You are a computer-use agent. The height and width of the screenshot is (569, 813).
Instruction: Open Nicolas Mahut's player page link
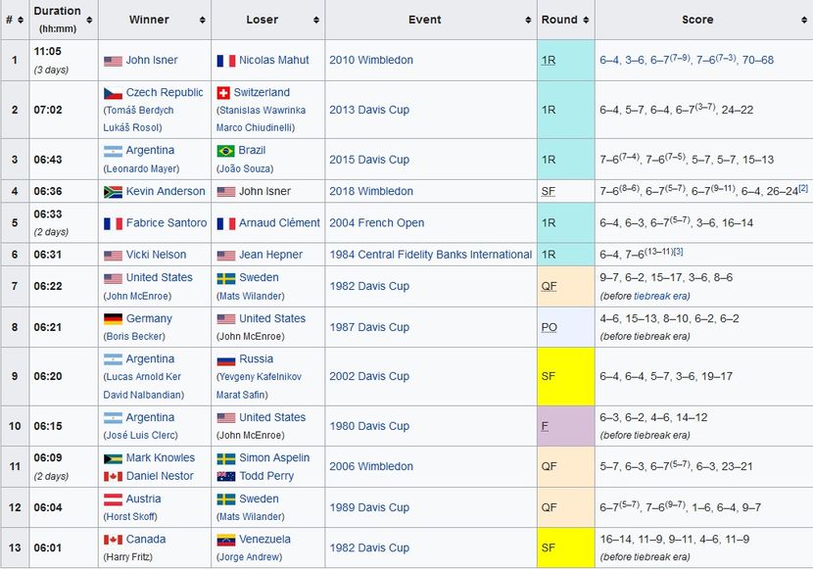click(x=274, y=61)
